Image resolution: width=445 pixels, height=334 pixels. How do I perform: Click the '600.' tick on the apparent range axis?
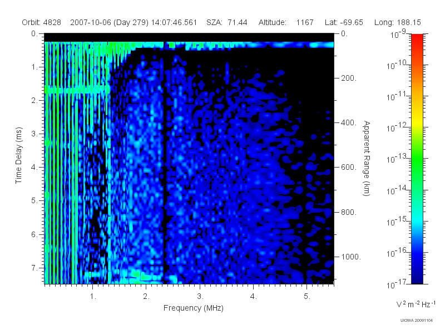click(x=349, y=168)
